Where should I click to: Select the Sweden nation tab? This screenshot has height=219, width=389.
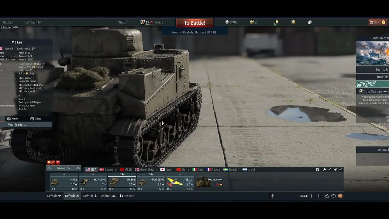click(231, 170)
